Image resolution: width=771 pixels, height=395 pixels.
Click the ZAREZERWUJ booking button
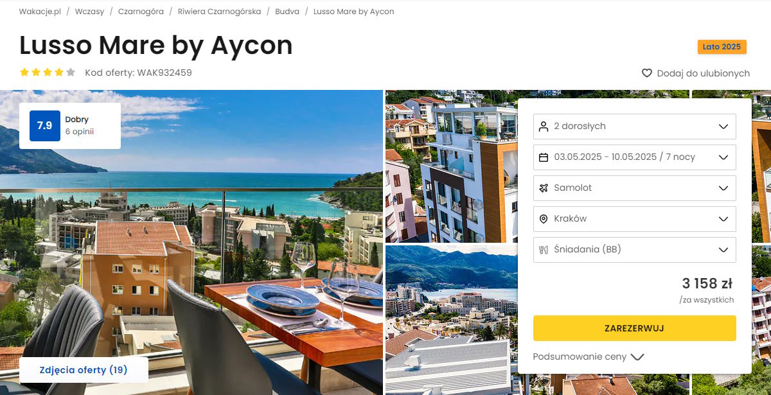click(x=635, y=328)
